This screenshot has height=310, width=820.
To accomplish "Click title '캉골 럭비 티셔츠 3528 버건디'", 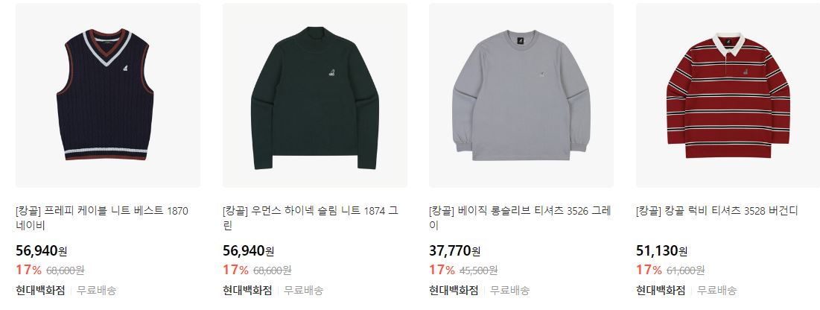I will [x=717, y=212].
